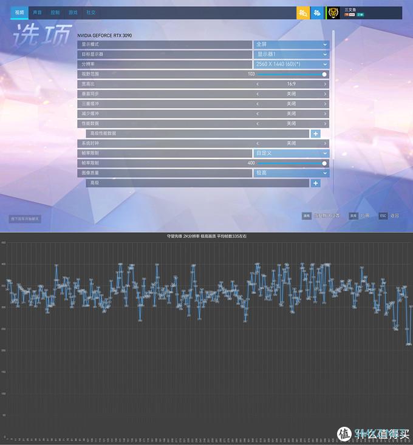Click the 高级性能数据 row label

(x=103, y=134)
